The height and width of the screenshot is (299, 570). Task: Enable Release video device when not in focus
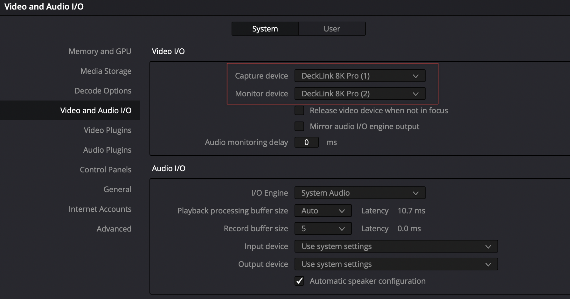(x=299, y=110)
